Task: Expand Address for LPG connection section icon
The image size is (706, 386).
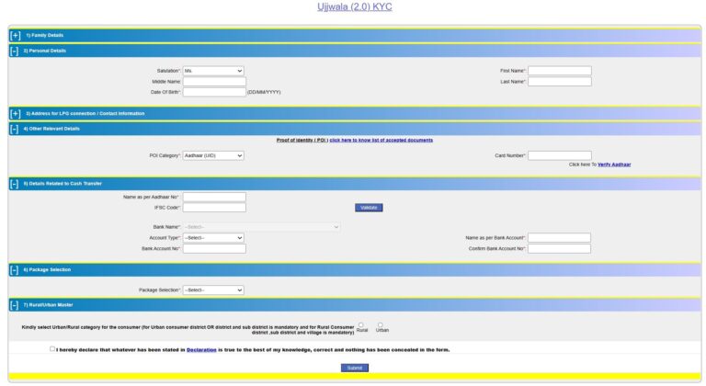Action: (x=15, y=114)
